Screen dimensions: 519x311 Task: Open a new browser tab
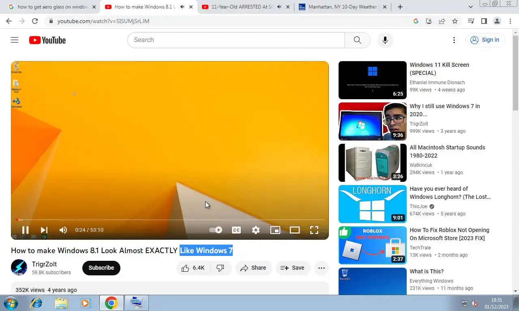(400, 7)
